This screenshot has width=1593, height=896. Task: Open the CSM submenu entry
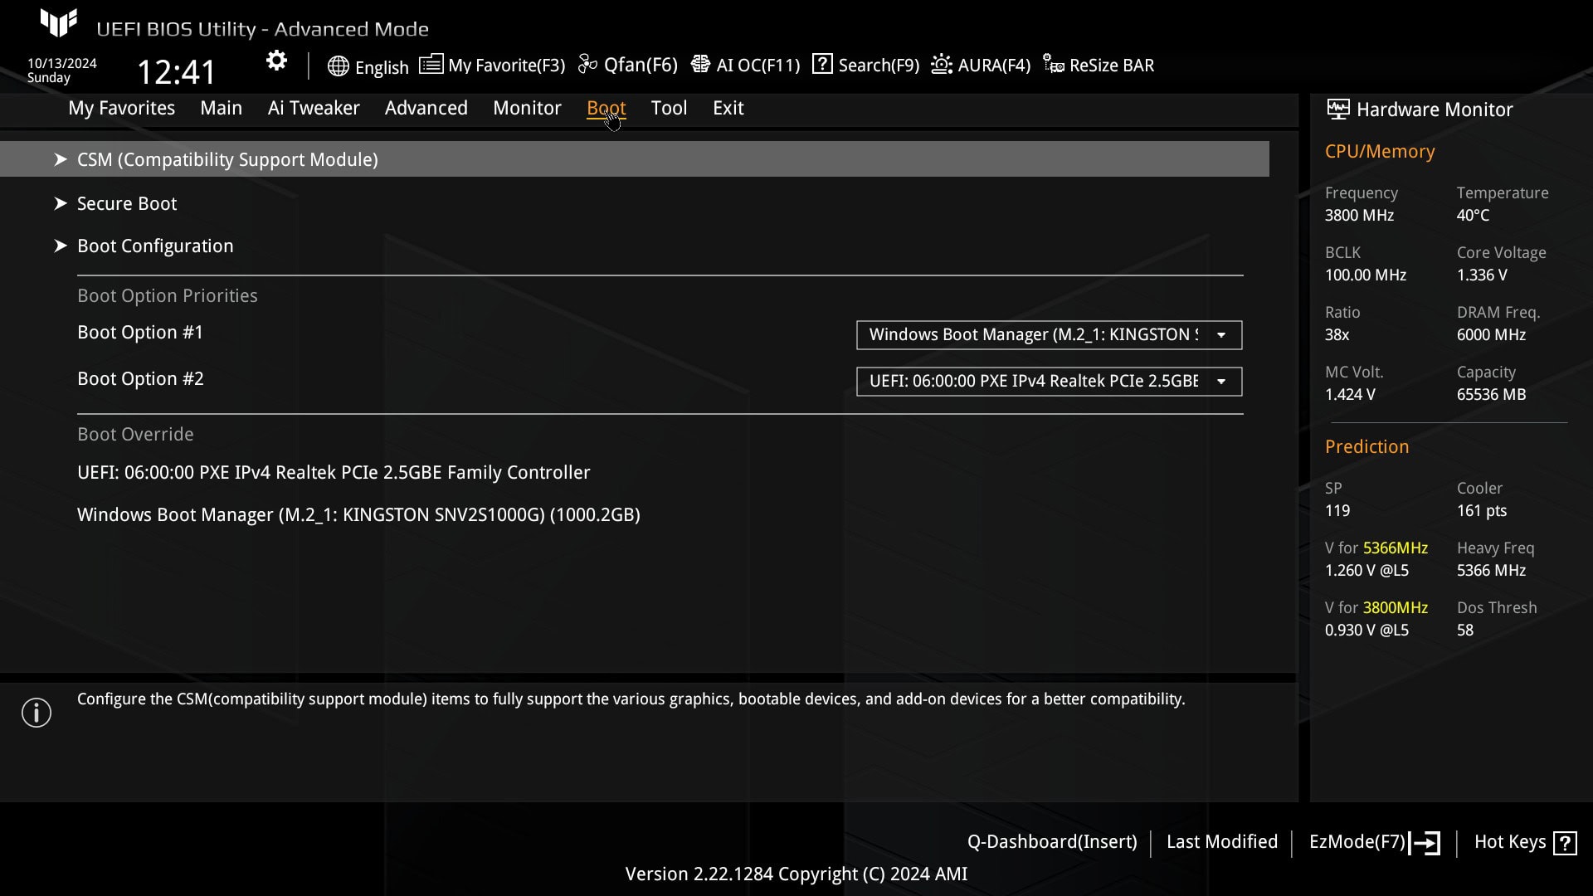tap(635, 159)
